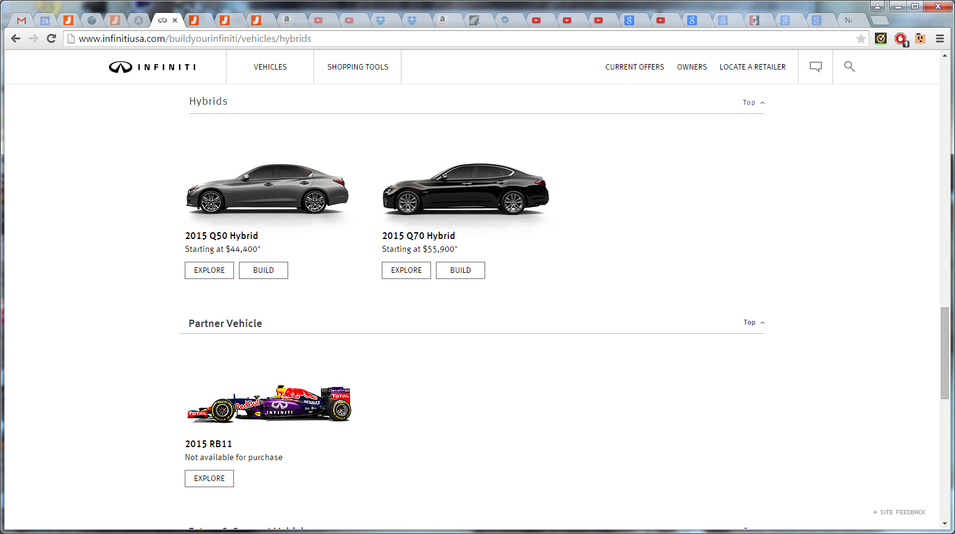Click 'Starting at $55,900' price text
This screenshot has height=534, width=955.
[420, 249]
